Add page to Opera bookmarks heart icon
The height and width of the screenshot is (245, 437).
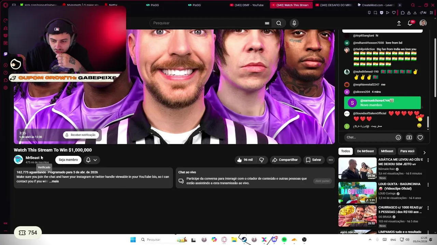click(x=394, y=13)
